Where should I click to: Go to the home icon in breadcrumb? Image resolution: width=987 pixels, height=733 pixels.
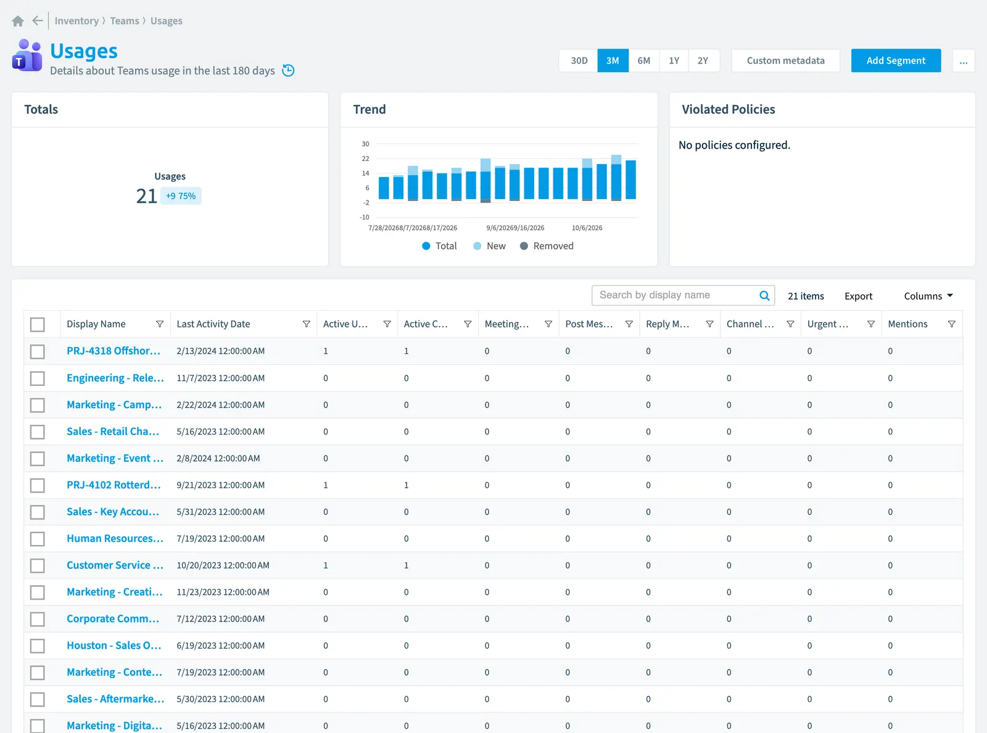[18, 21]
